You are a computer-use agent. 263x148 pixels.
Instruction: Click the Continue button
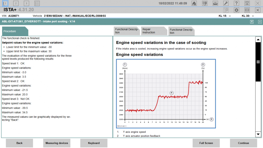(x=243, y=143)
